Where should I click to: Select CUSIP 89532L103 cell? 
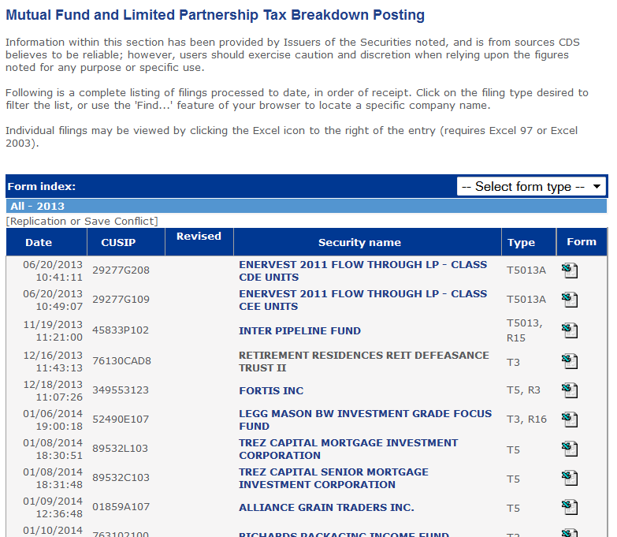pos(120,448)
